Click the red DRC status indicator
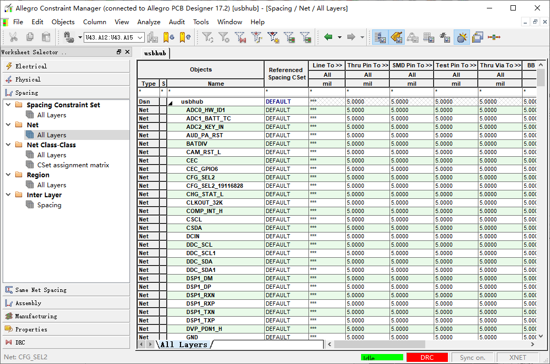 [427, 357]
